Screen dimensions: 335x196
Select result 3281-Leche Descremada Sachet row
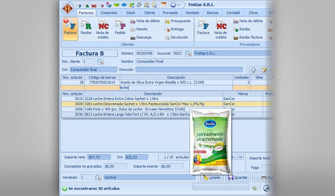(x=167, y=104)
